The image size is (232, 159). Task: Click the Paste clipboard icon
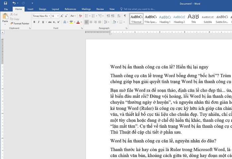coord(5,18)
